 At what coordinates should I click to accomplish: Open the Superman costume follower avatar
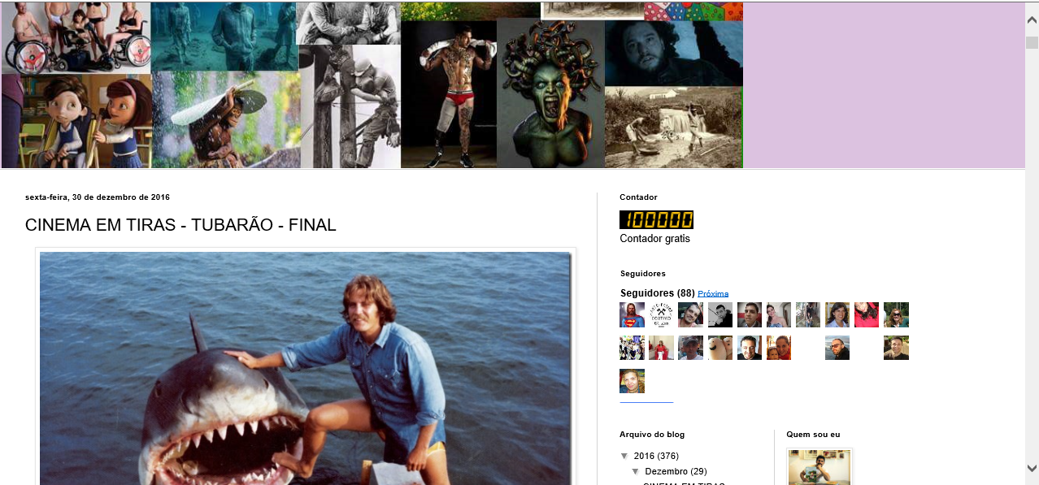point(632,314)
